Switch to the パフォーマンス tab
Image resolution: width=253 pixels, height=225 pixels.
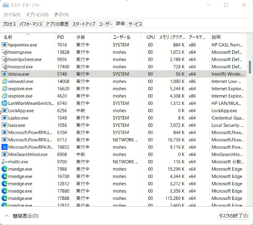click(31, 24)
